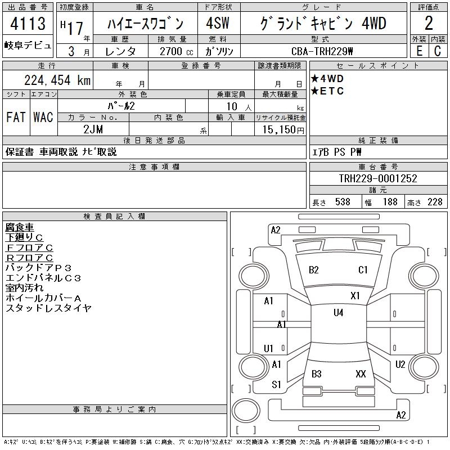Click the inspector note RフロアC

click(29, 258)
